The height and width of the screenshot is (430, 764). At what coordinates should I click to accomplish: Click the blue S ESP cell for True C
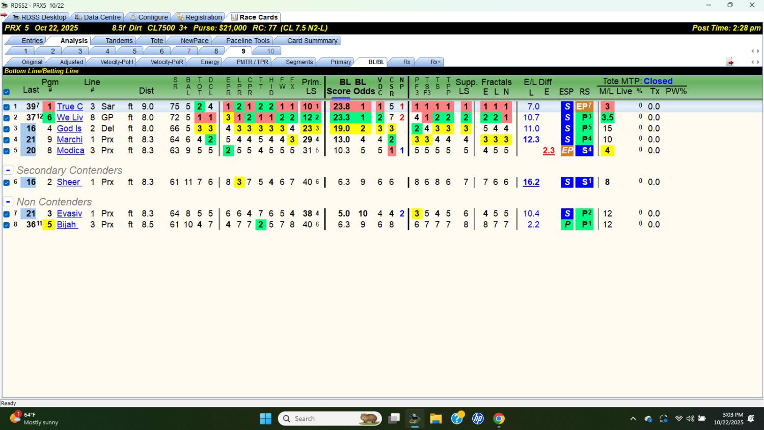coord(567,106)
